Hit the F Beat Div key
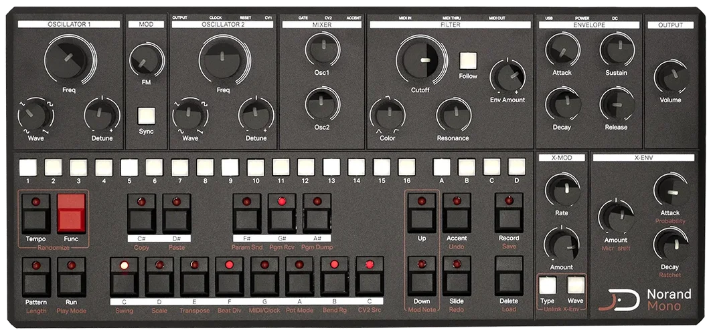The height and width of the screenshot is (334, 713). click(x=229, y=277)
